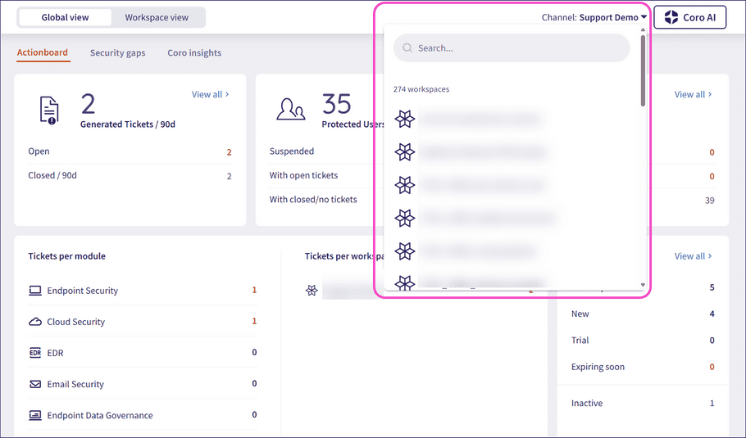Screen dimensions: 746x438
Task: Click the search magnifier icon
Action: pyautogui.click(x=407, y=48)
